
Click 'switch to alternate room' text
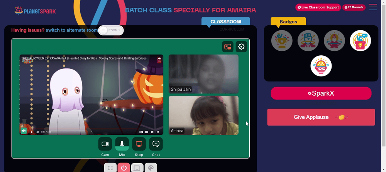point(72,30)
